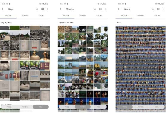Open the camera icon in Days header
The width and height of the screenshot is (166, 113).
click(42, 9)
